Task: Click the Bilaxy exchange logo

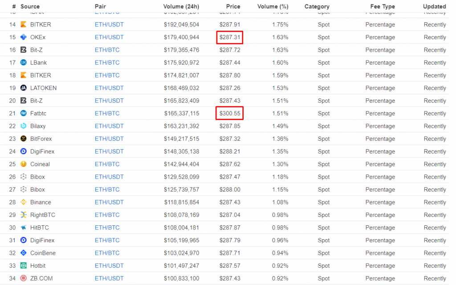Action: tap(24, 126)
